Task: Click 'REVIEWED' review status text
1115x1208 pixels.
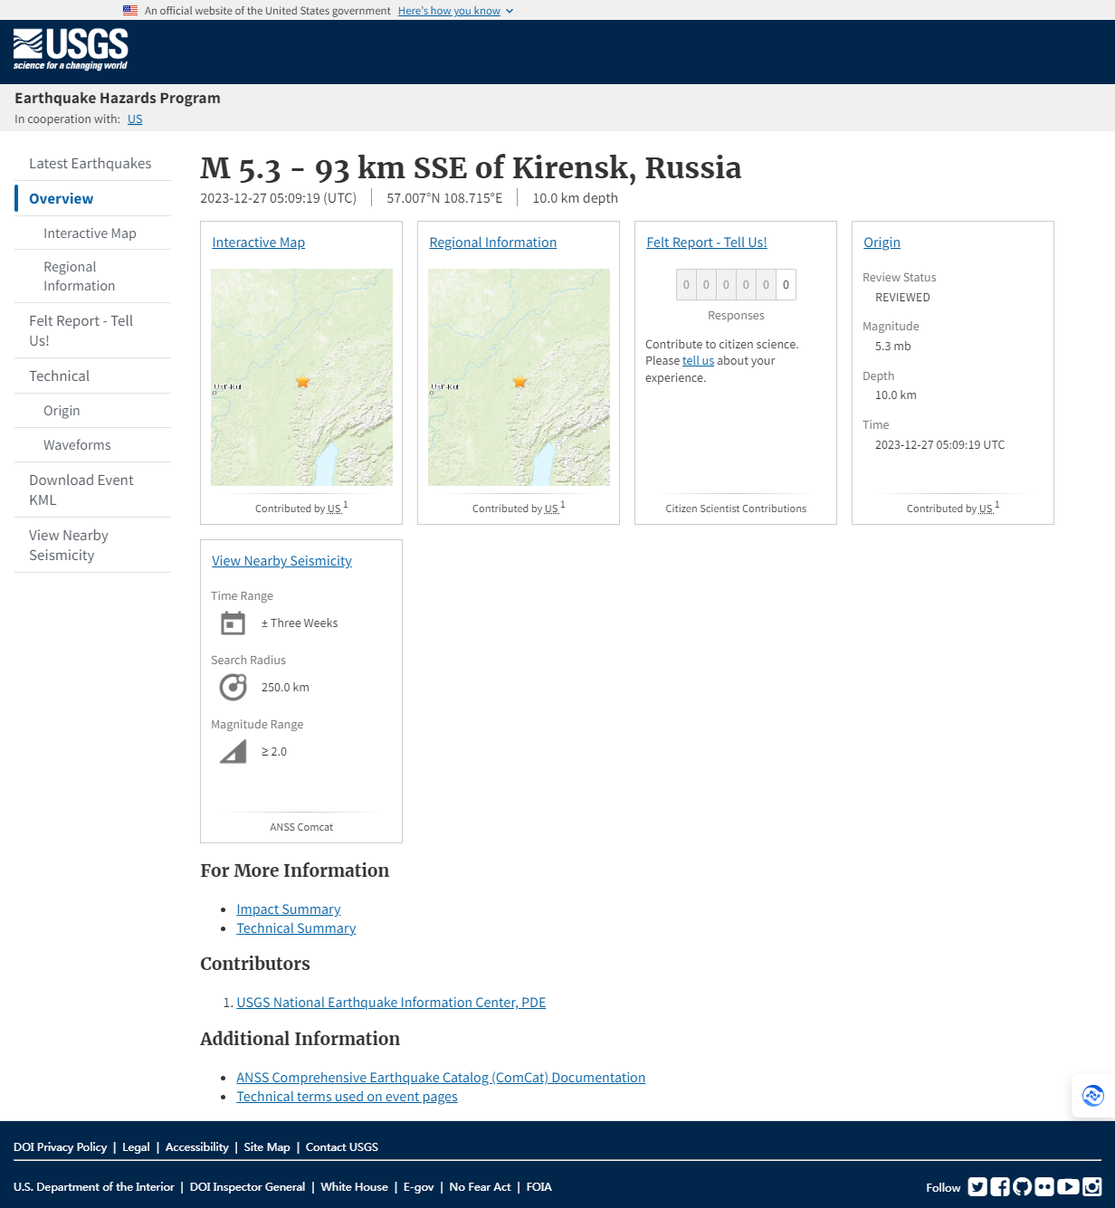Action: tap(902, 298)
